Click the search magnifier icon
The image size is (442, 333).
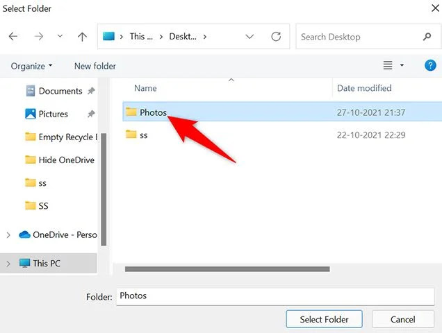[x=427, y=37]
